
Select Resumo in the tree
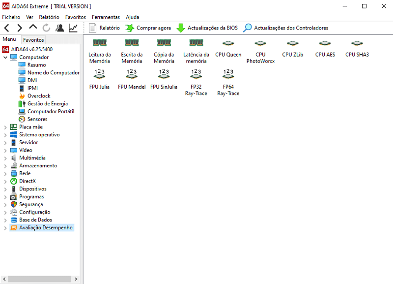pos(36,65)
